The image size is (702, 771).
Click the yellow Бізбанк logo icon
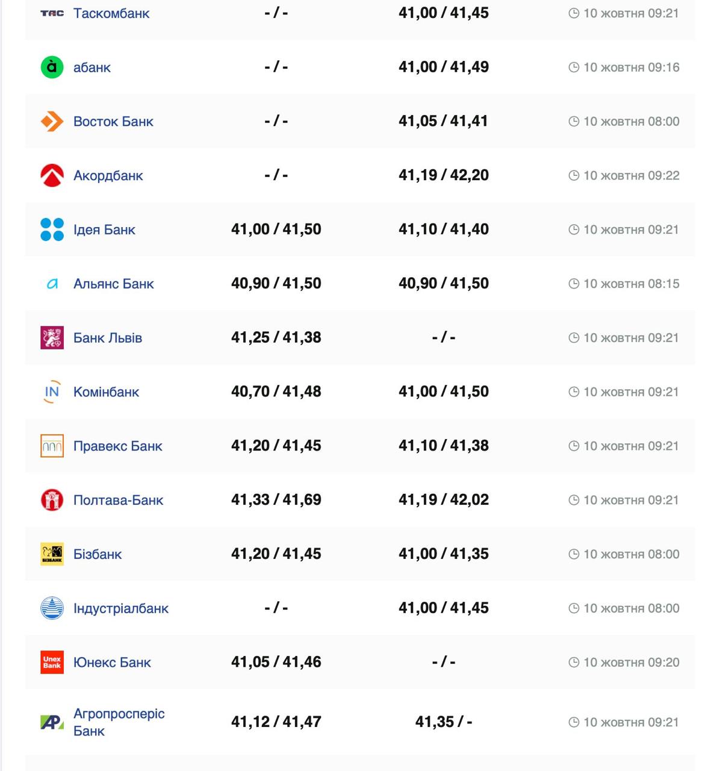coord(52,554)
